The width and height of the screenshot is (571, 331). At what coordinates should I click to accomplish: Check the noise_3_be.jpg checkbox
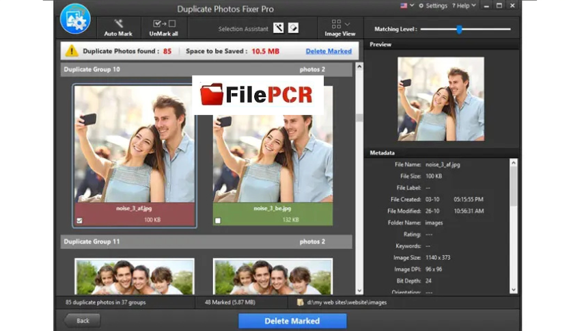click(x=218, y=220)
